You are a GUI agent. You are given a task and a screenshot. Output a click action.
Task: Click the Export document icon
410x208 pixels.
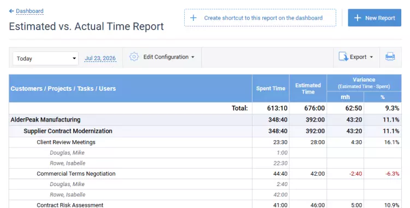[343, 56]
